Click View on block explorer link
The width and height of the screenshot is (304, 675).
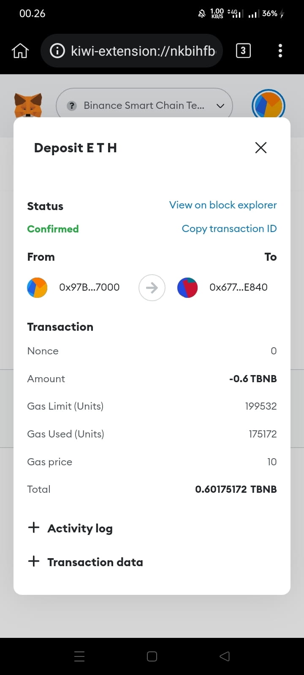(223, 205)
